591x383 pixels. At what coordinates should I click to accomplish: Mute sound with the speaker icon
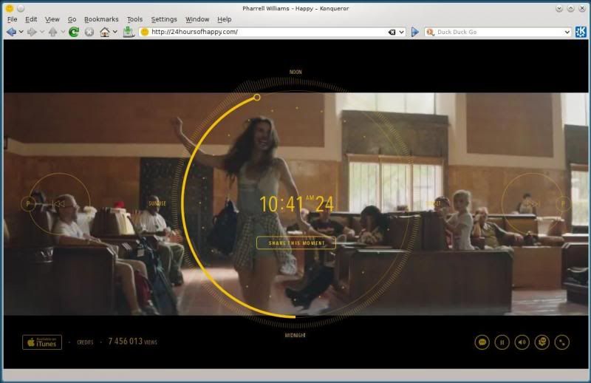tap(522, 342)
